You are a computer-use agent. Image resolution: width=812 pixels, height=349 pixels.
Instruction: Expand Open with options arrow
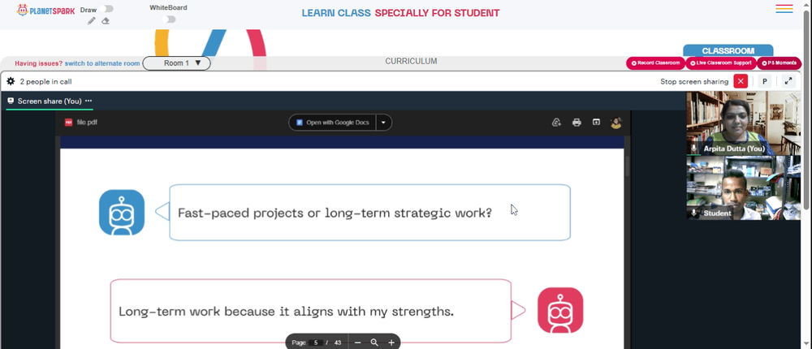[x=384, y=123]
